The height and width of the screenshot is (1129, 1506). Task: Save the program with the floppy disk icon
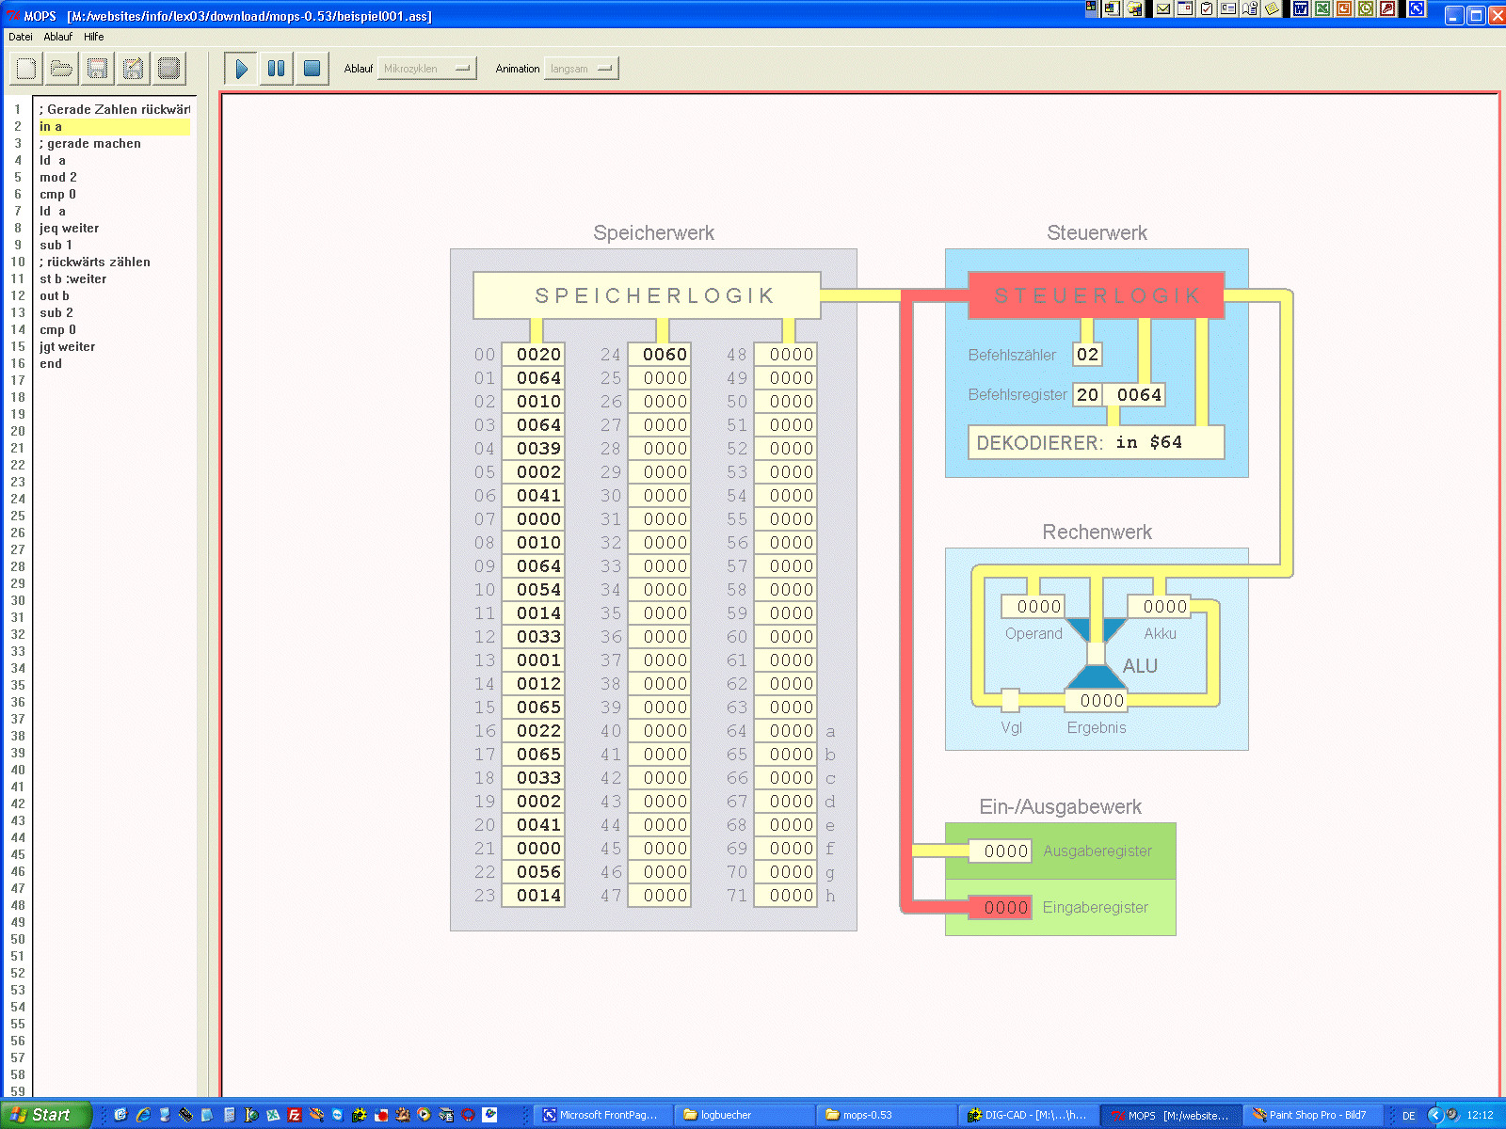(x=98, y=69)
